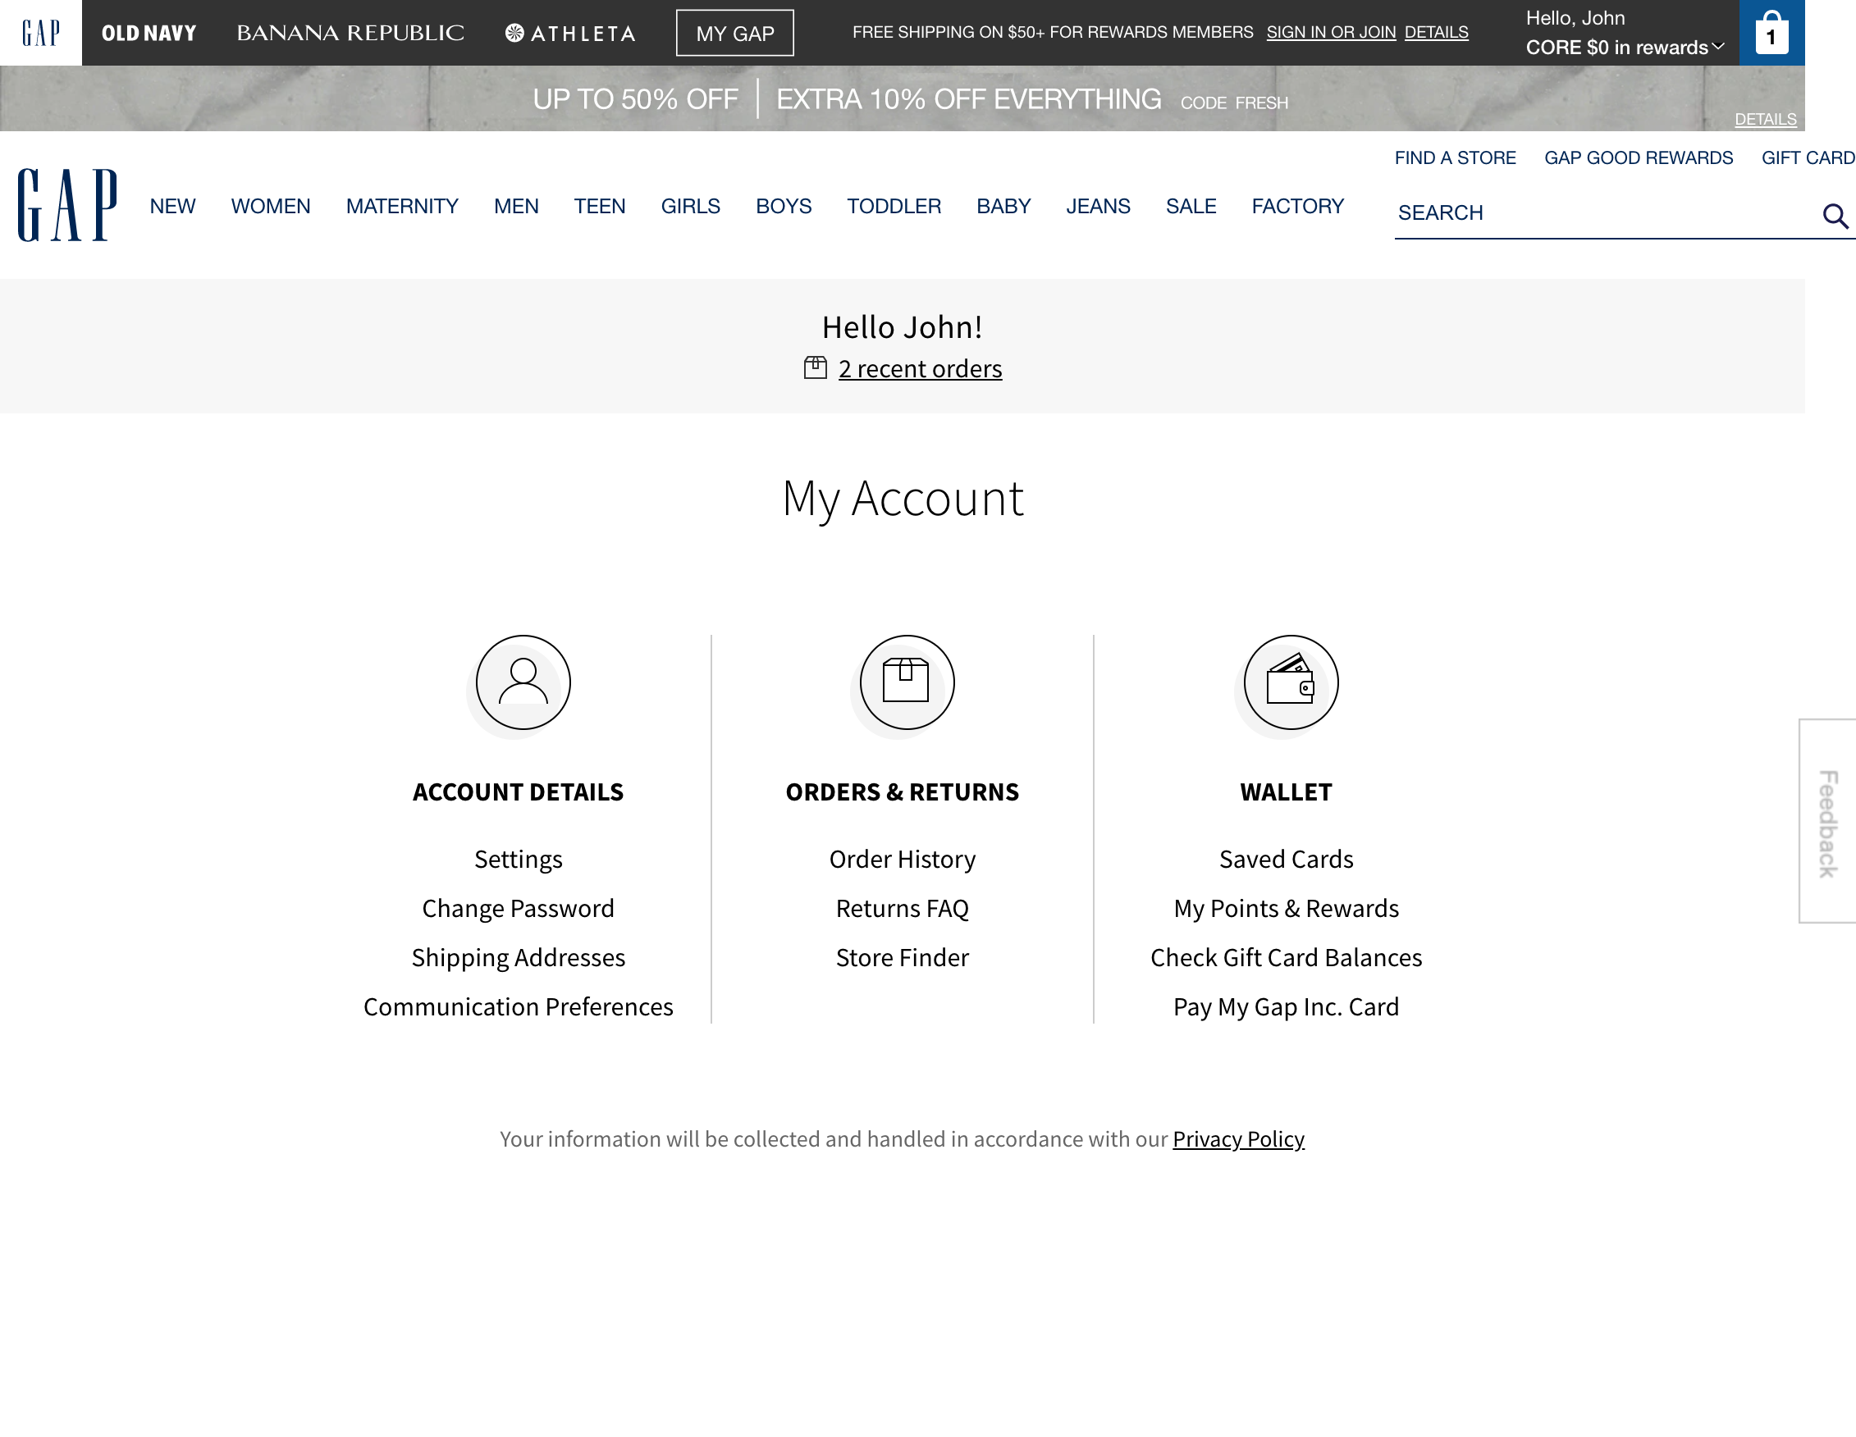The width and height of the screenshot is (1856, 1437).
Task: Open Order History
Action: (x=902, y=859)
